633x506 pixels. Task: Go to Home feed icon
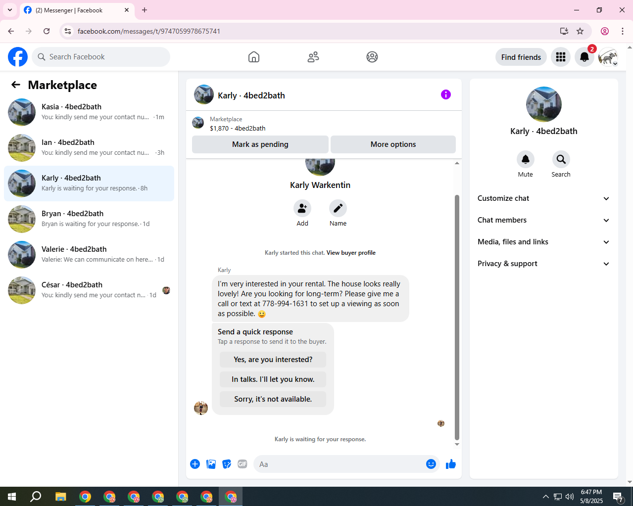pos(254,57)
